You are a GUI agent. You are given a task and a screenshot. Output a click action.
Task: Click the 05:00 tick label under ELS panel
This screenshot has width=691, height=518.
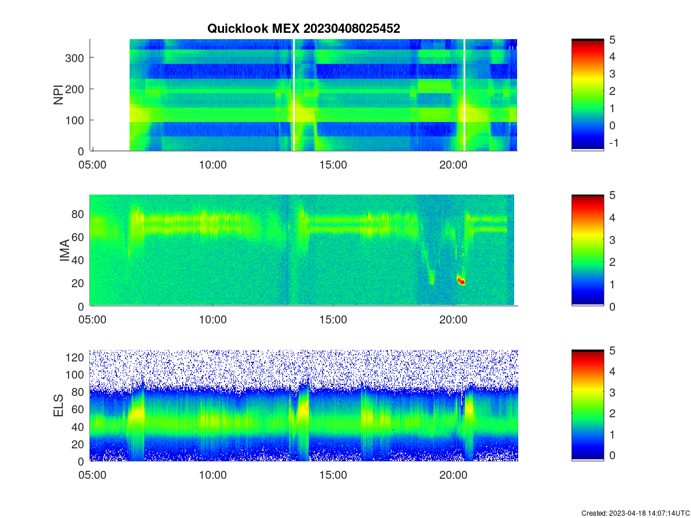(x=92, y=475)
